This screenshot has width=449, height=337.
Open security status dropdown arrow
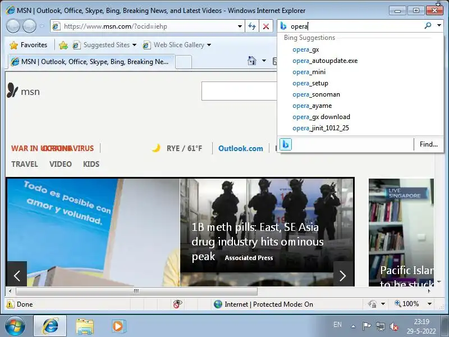[383, 304]
